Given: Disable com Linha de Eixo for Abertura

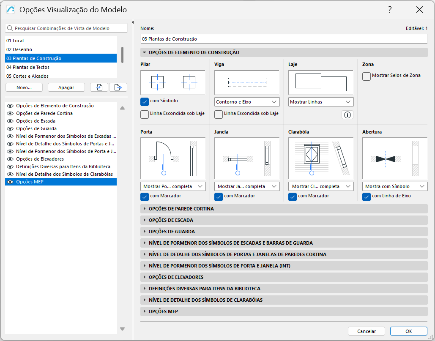Looking at the screenshot, I should click(x=366, y=196).
